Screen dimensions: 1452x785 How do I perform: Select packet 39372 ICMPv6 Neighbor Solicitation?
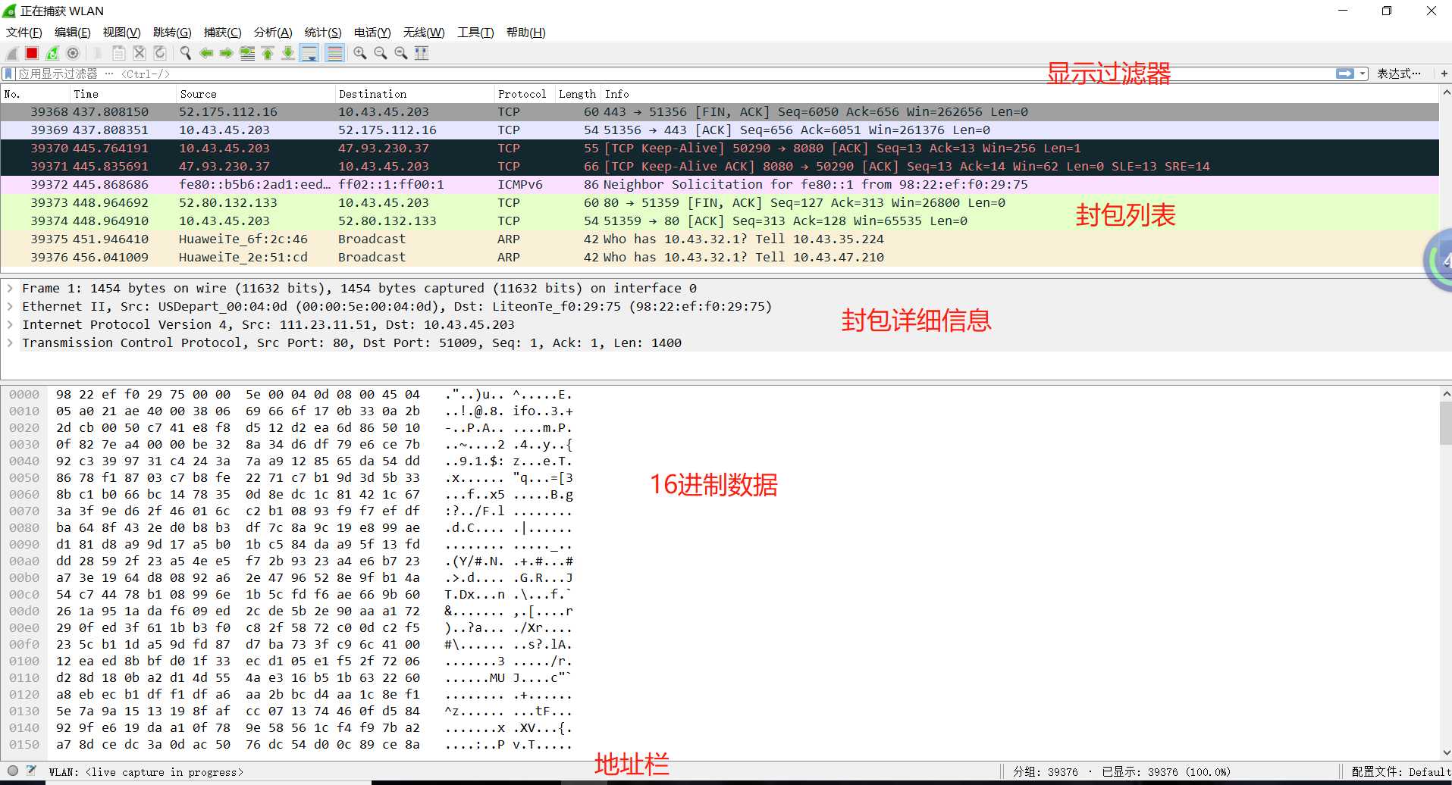click(x=720, y=184)
